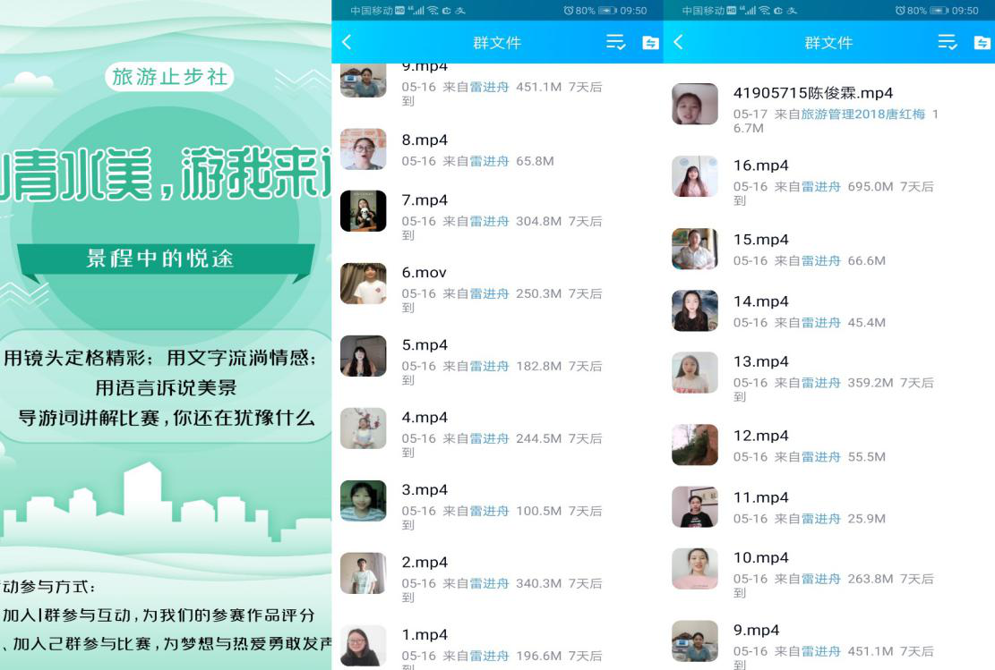995x670 pixels.
Task: Select file name 41905715陈俊霖.mp4
Action: coord(813,93)
